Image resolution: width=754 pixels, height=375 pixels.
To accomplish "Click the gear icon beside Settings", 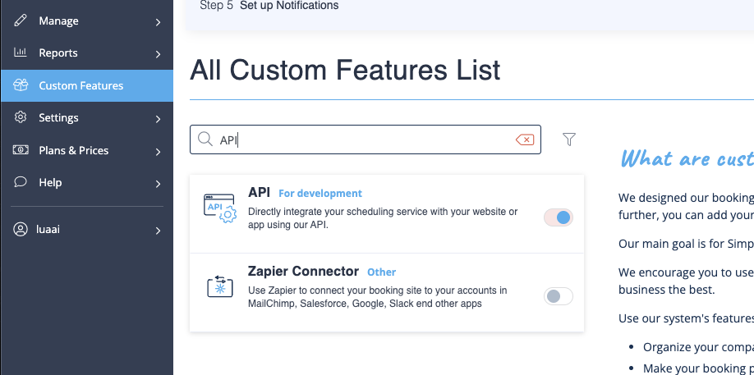I will (21, 117).
